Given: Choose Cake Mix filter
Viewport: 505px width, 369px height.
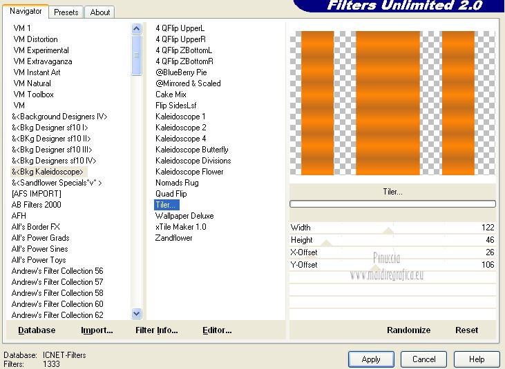Looking at the screenshot, I should (171, 94).
